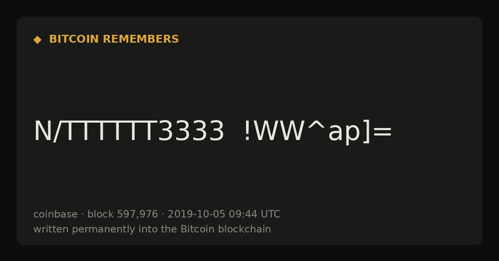499x261 pixels.
Task: Open block 597,976 reference
Action: coord(123,215)
